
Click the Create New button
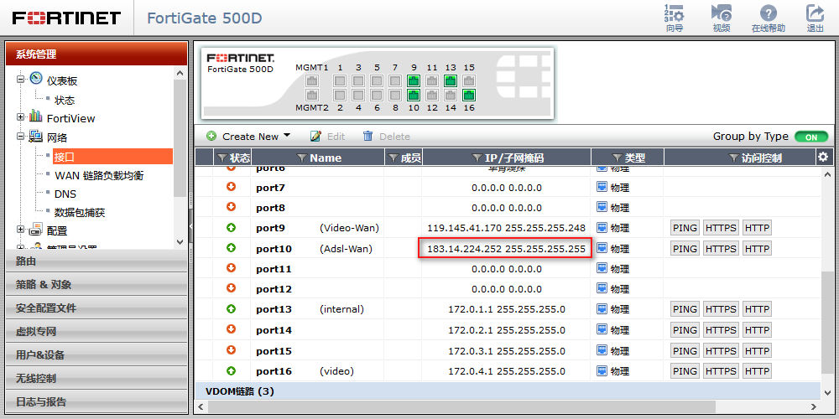249,137
